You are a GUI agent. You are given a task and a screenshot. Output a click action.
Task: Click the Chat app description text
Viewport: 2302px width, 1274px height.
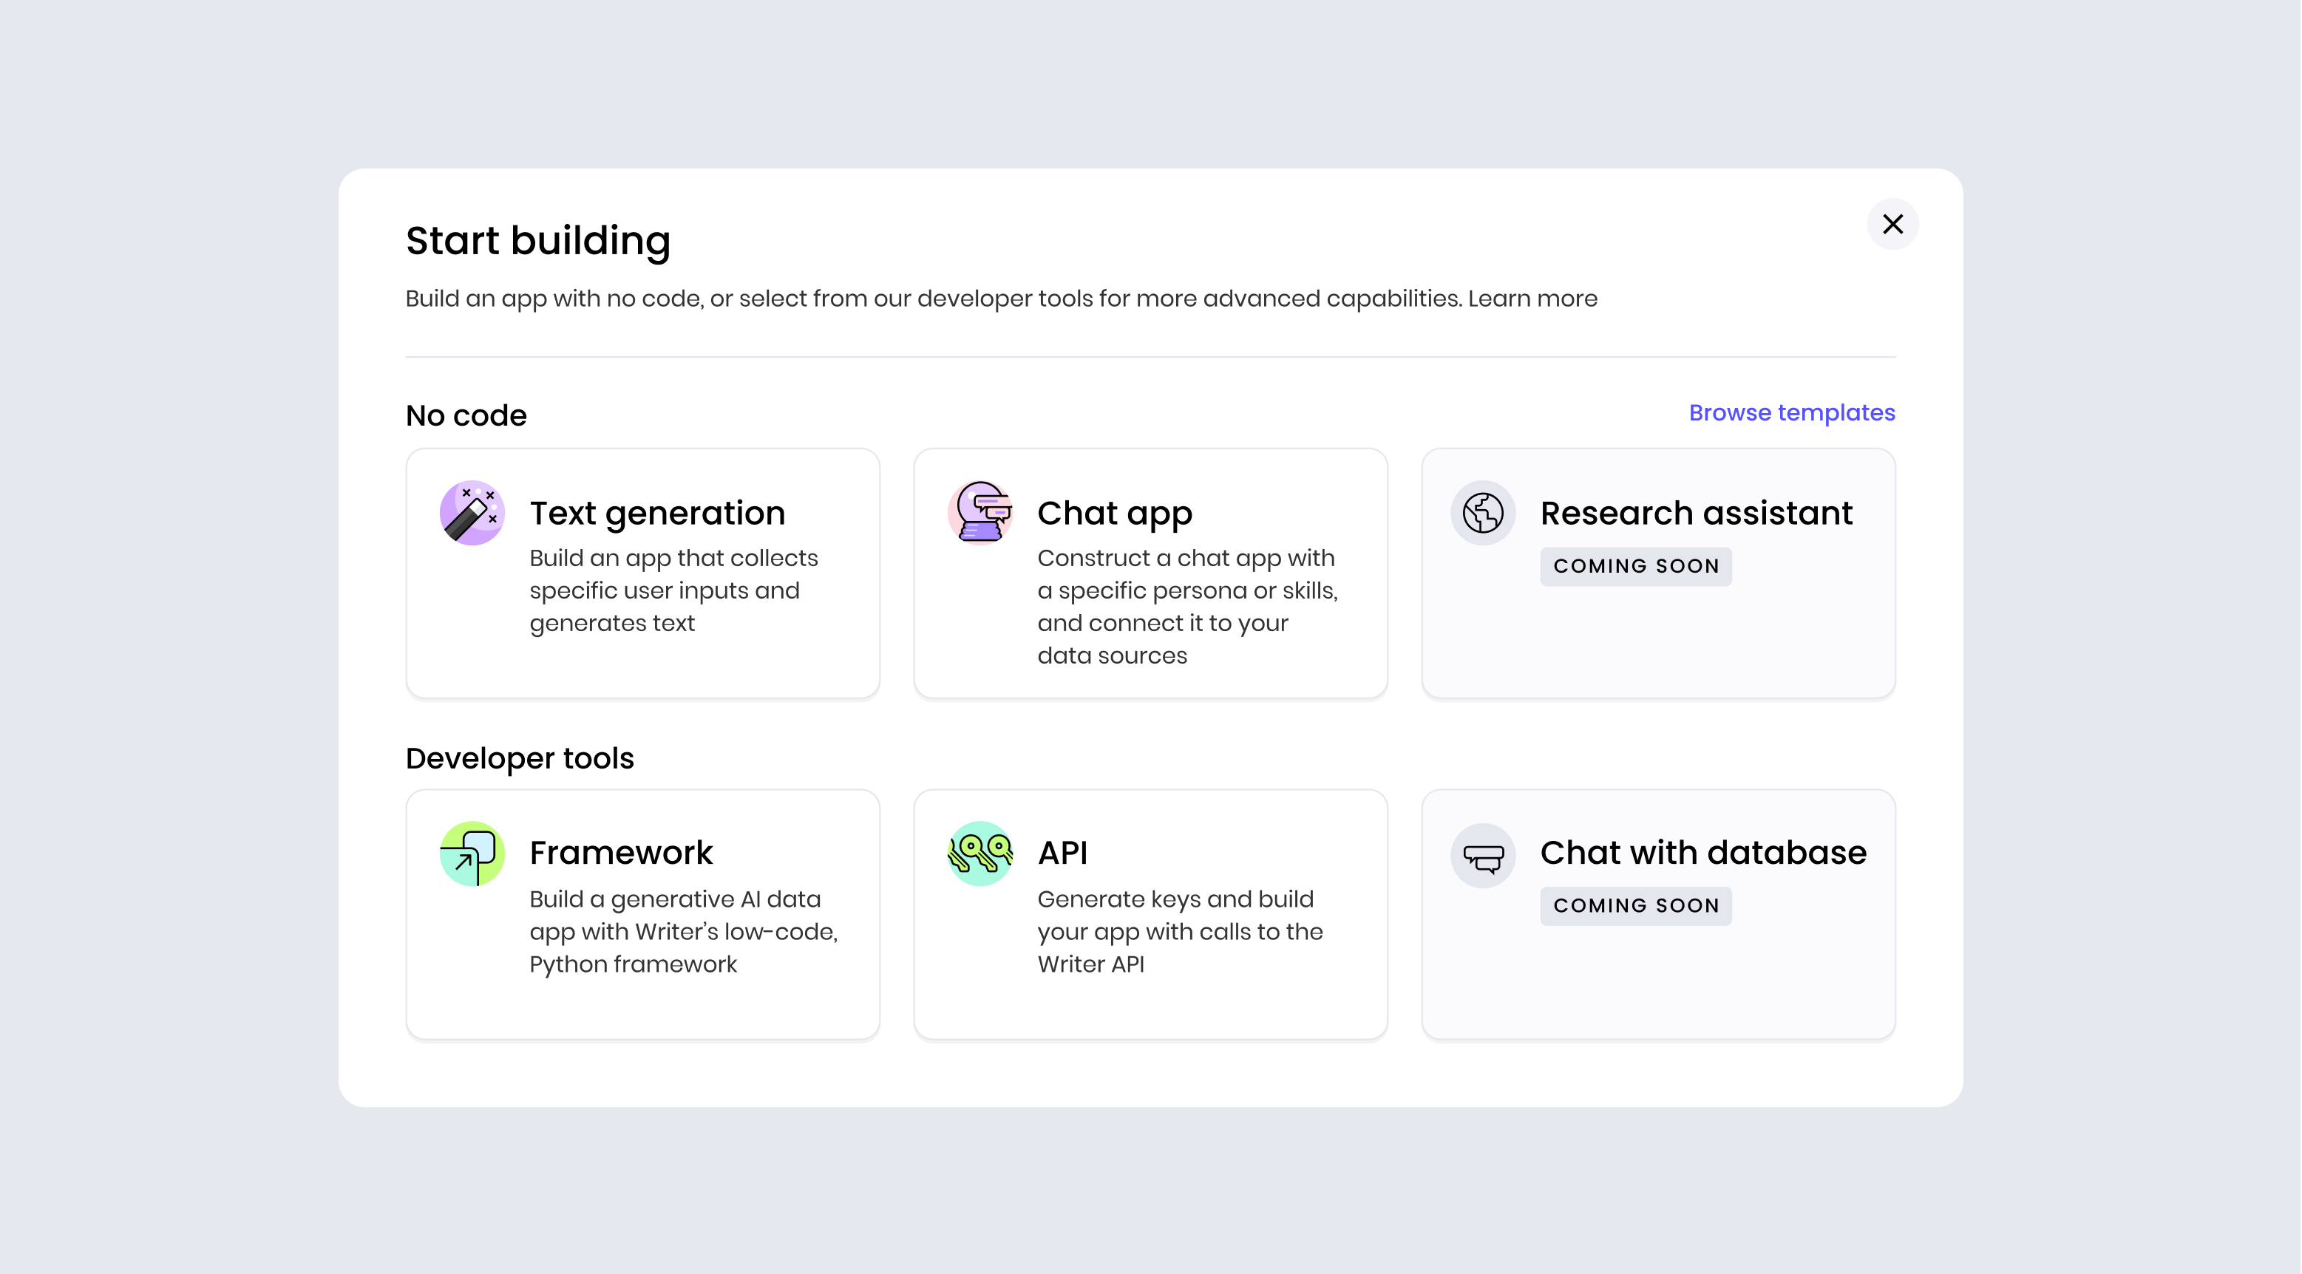1186,607
